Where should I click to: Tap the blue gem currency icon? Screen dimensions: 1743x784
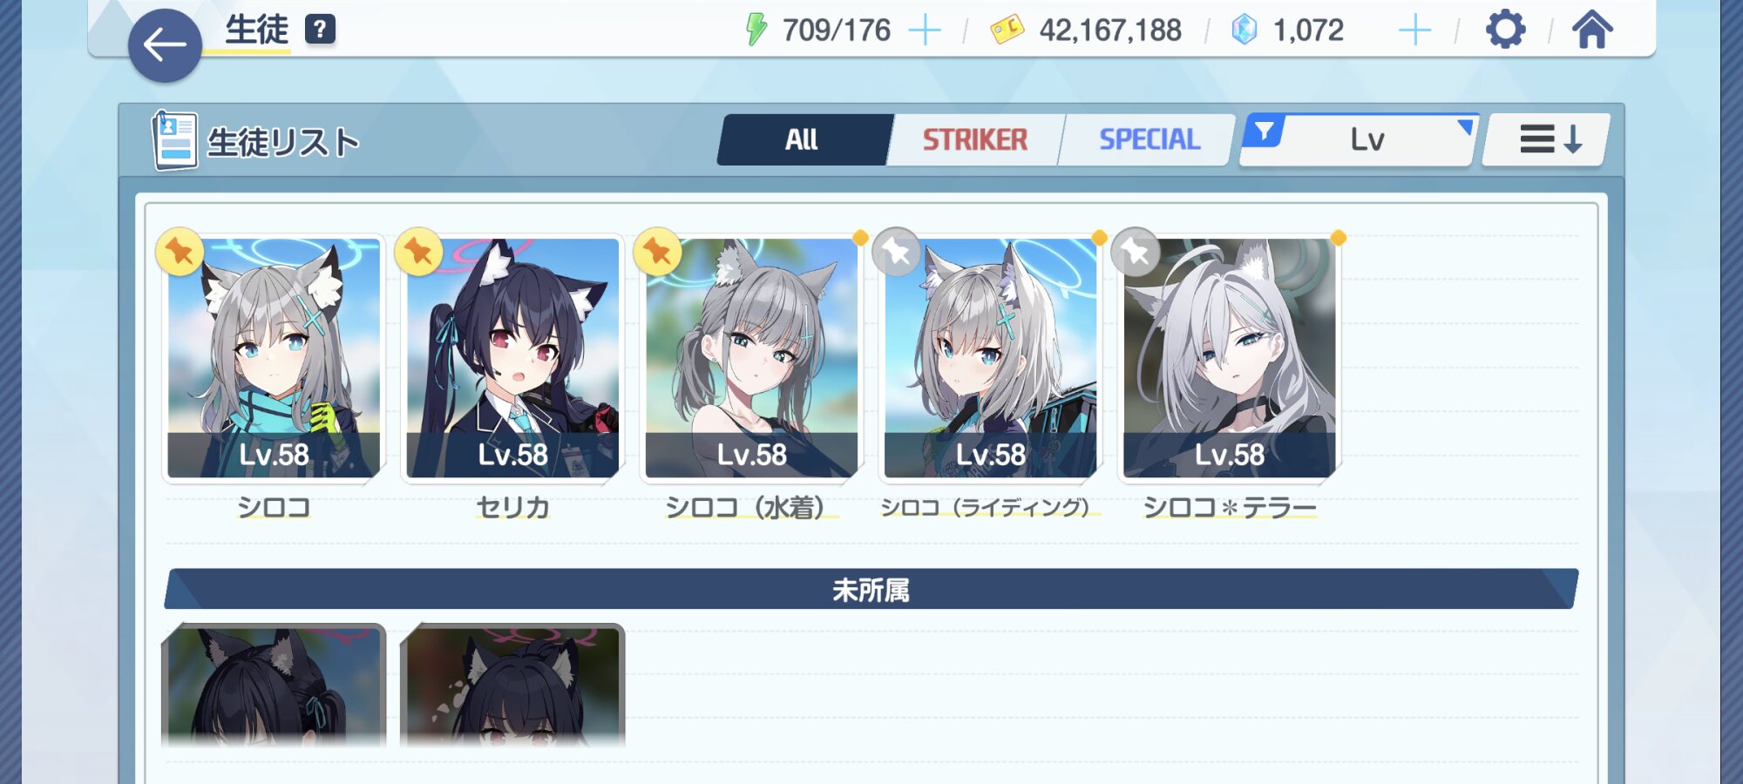coord(1244,30)
